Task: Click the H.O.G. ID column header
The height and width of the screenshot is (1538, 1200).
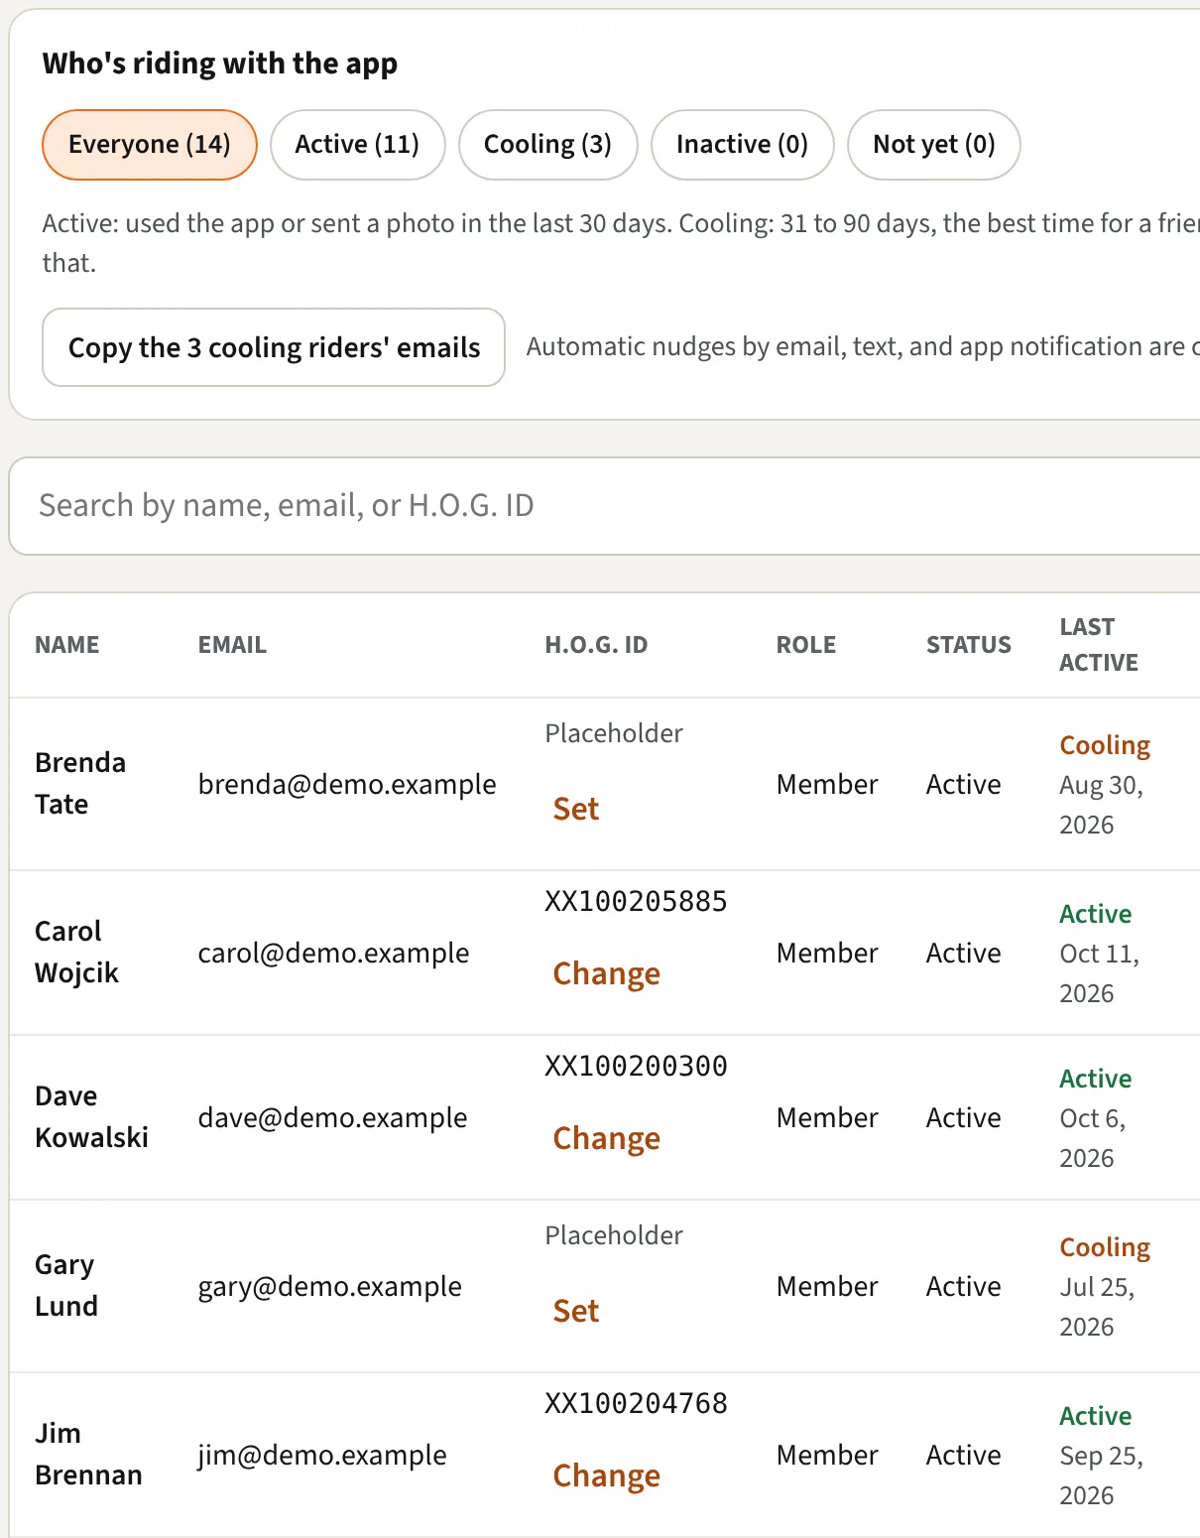Action: pos(596,645)
